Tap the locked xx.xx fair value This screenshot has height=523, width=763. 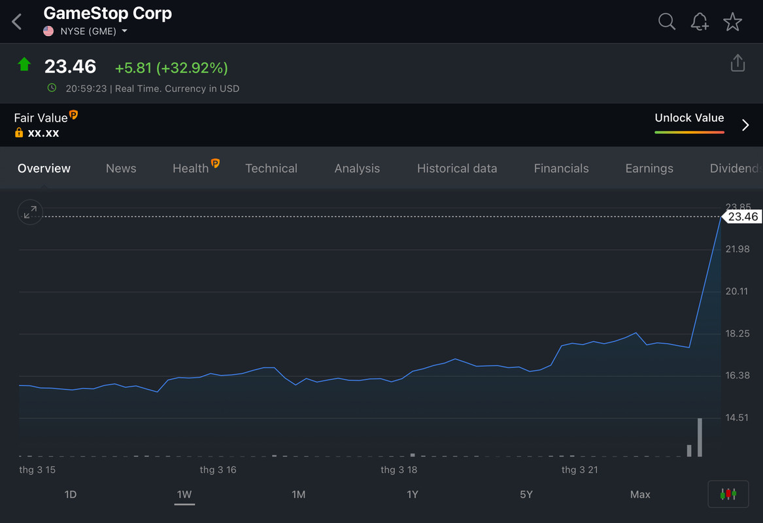(x=43, y=133)
